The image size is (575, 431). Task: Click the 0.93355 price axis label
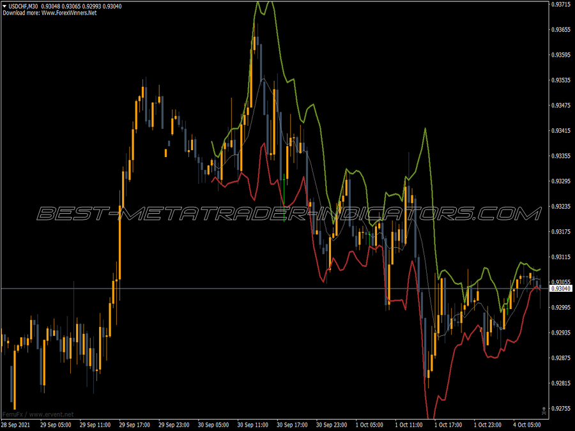[561, 156]
